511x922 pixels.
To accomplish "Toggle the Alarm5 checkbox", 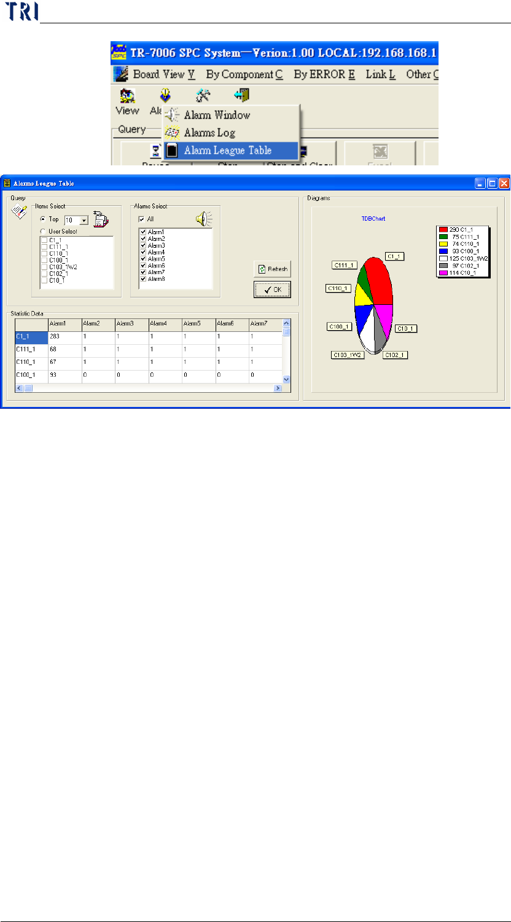I will click(144, 259).
